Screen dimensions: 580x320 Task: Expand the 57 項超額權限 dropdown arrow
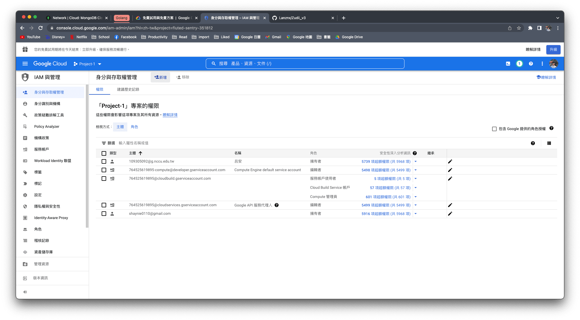click(416, 188)
